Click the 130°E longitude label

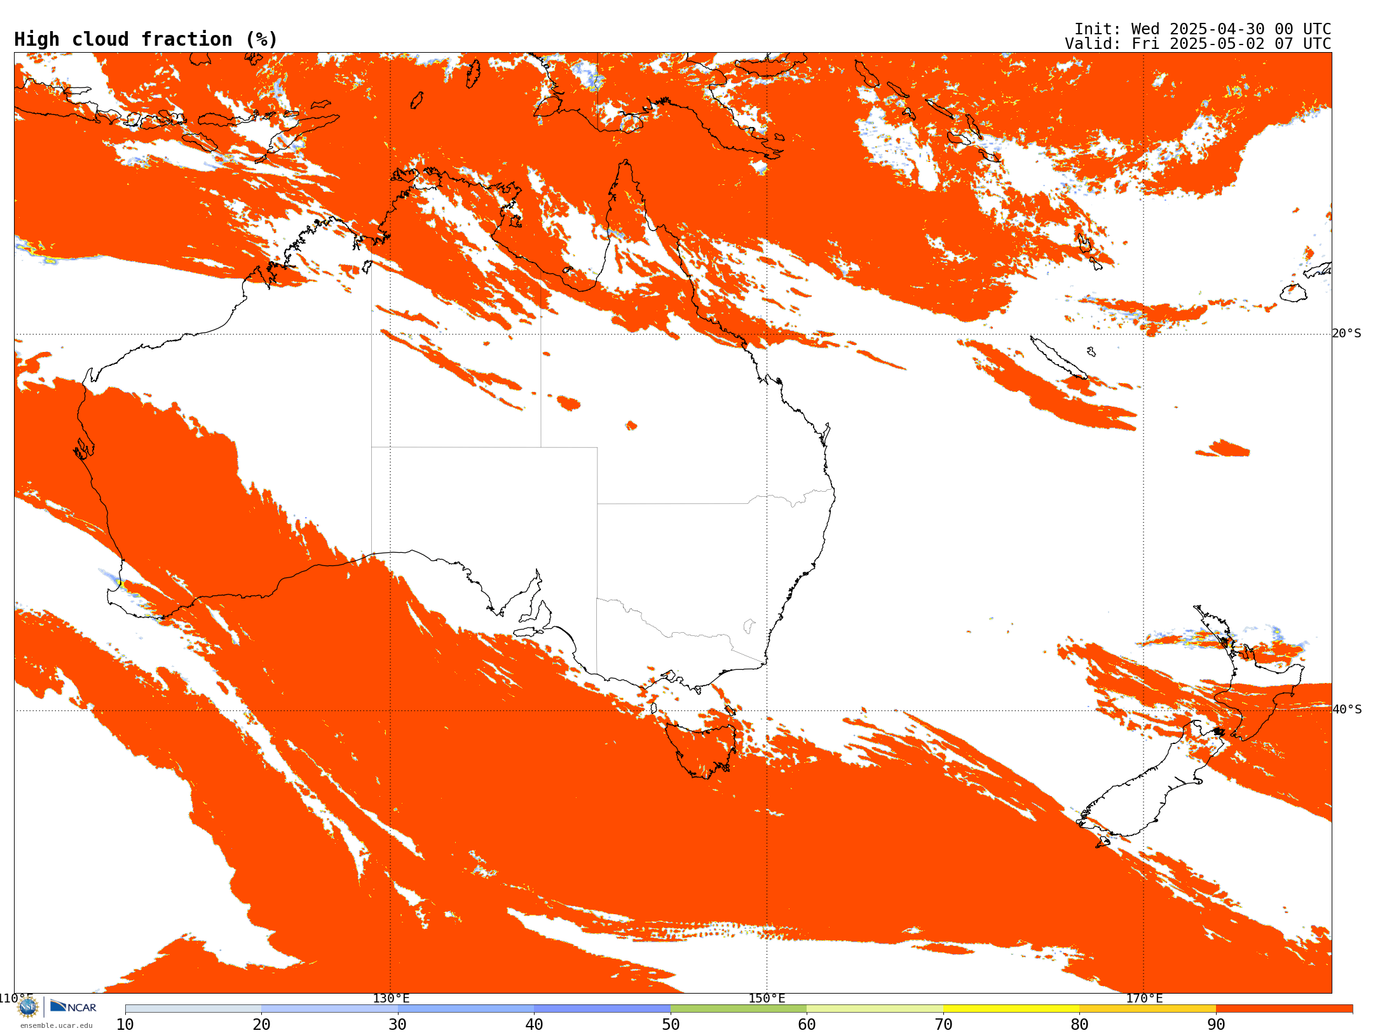coord(391,999)
